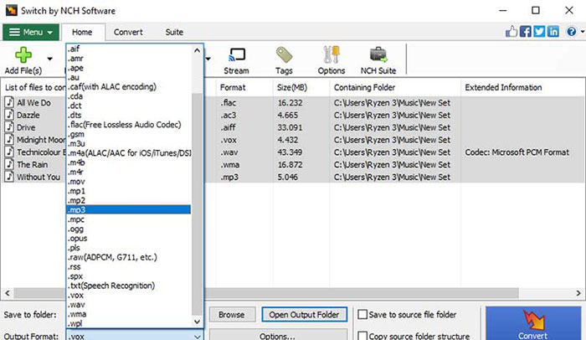The width and height of the screenshot is (586, 340).
Task: Click the thumbs-up like icon
Action: pyautogui.click(x=511, y=32)
